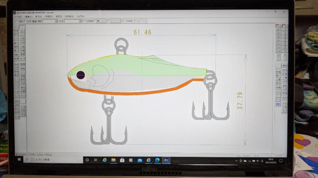Select the 消去 erase tool

point(22,83)
